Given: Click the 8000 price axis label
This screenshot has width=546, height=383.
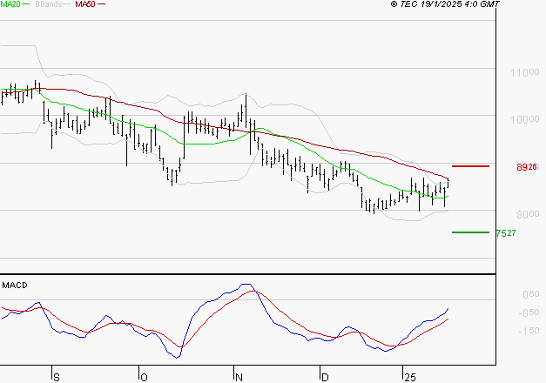Looking at the screenshot, I should [x=528, y=214].
